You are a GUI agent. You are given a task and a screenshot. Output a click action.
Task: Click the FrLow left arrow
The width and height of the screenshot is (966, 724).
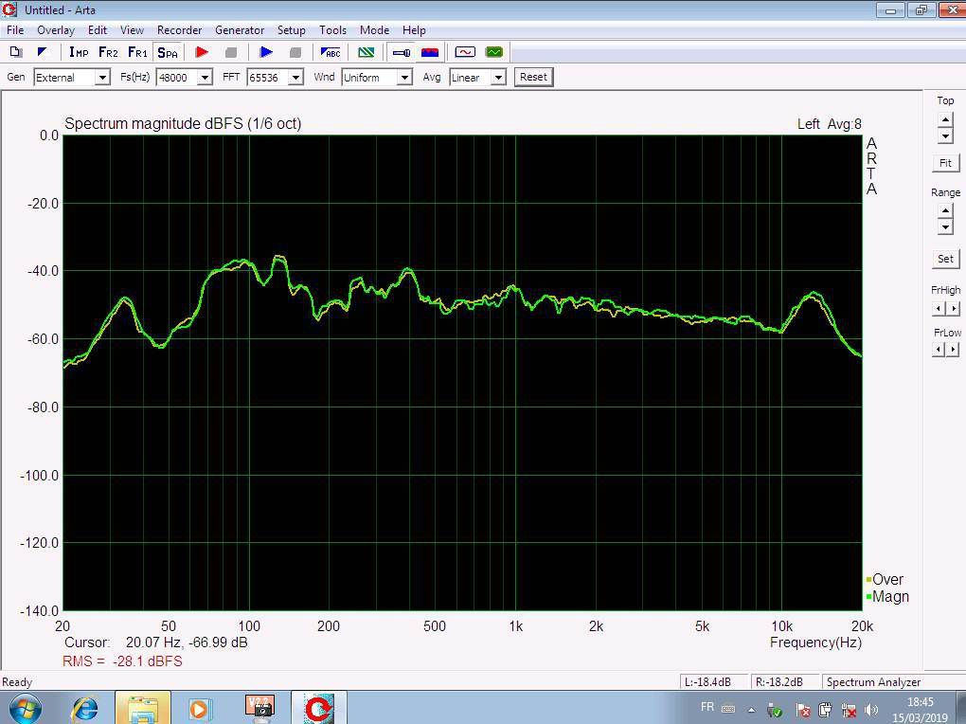click(x=939, y=350)
